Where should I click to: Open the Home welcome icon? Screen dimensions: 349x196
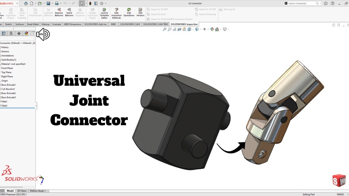[x=26, y=4]
